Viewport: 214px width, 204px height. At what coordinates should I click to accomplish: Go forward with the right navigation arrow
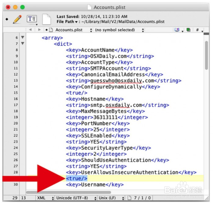pos(39,29)
